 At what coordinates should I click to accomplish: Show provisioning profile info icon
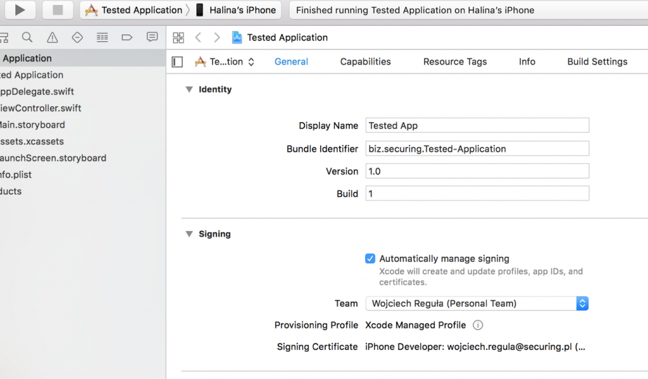tap(478, 325)
